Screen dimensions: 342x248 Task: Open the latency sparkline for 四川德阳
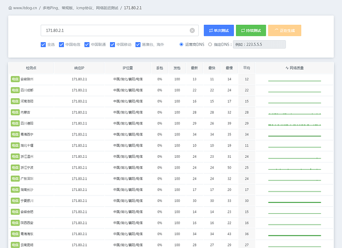tap(294, 124)
